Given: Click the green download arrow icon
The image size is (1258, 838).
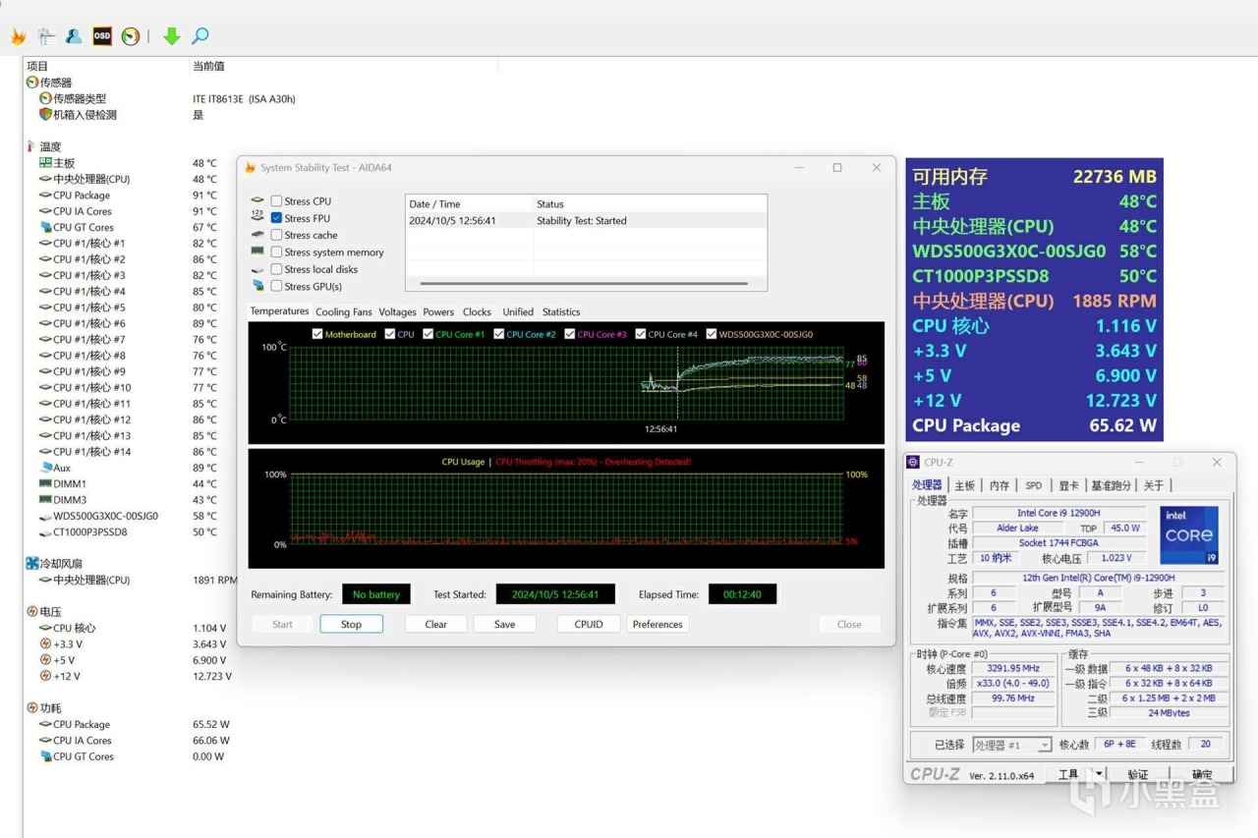Looking at the screenshot, I should (172, 36).
